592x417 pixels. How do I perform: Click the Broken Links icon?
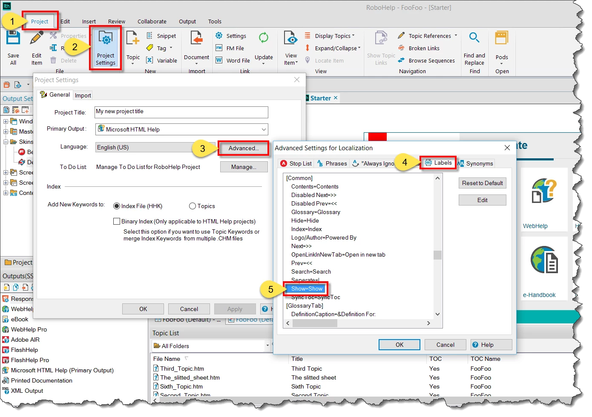pyautogui.click(x=401, y=48)
